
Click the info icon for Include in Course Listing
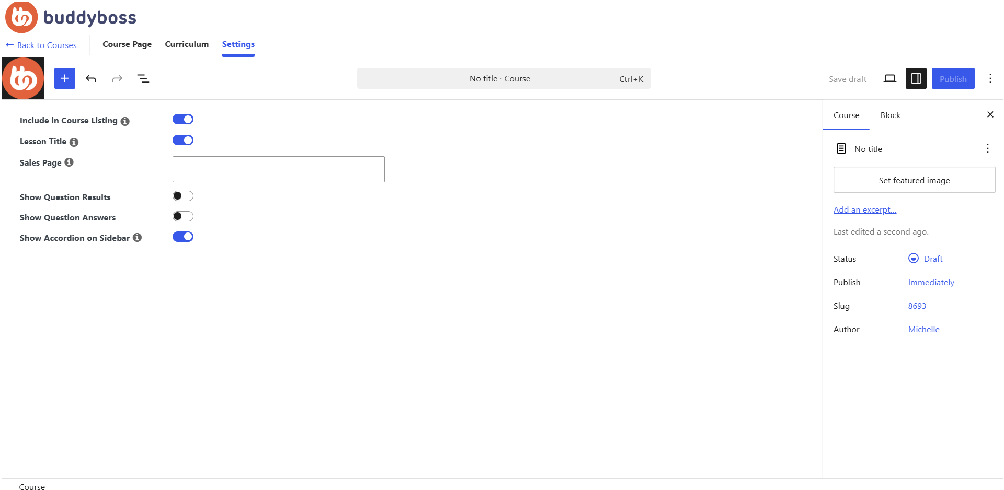tap(125, 121)
